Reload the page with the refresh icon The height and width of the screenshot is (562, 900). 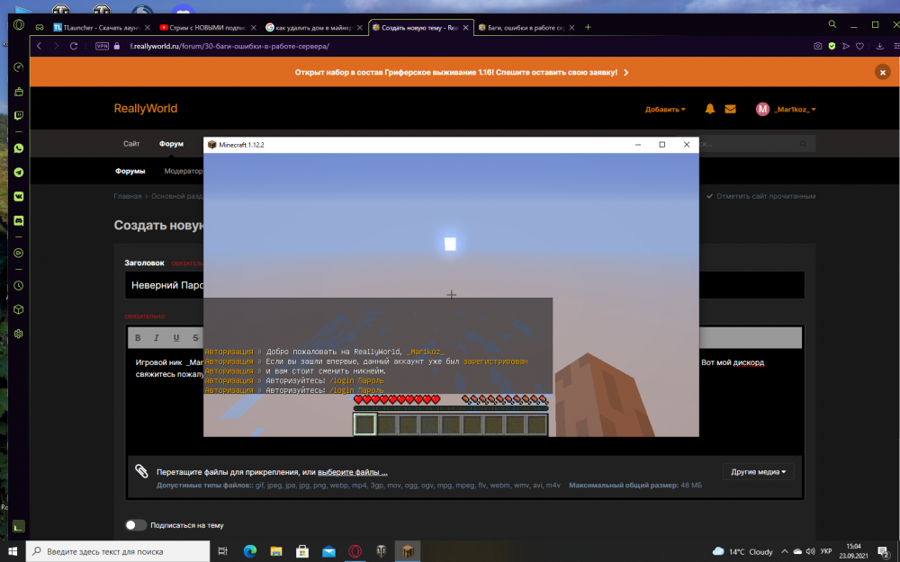[x=74, y=46]
